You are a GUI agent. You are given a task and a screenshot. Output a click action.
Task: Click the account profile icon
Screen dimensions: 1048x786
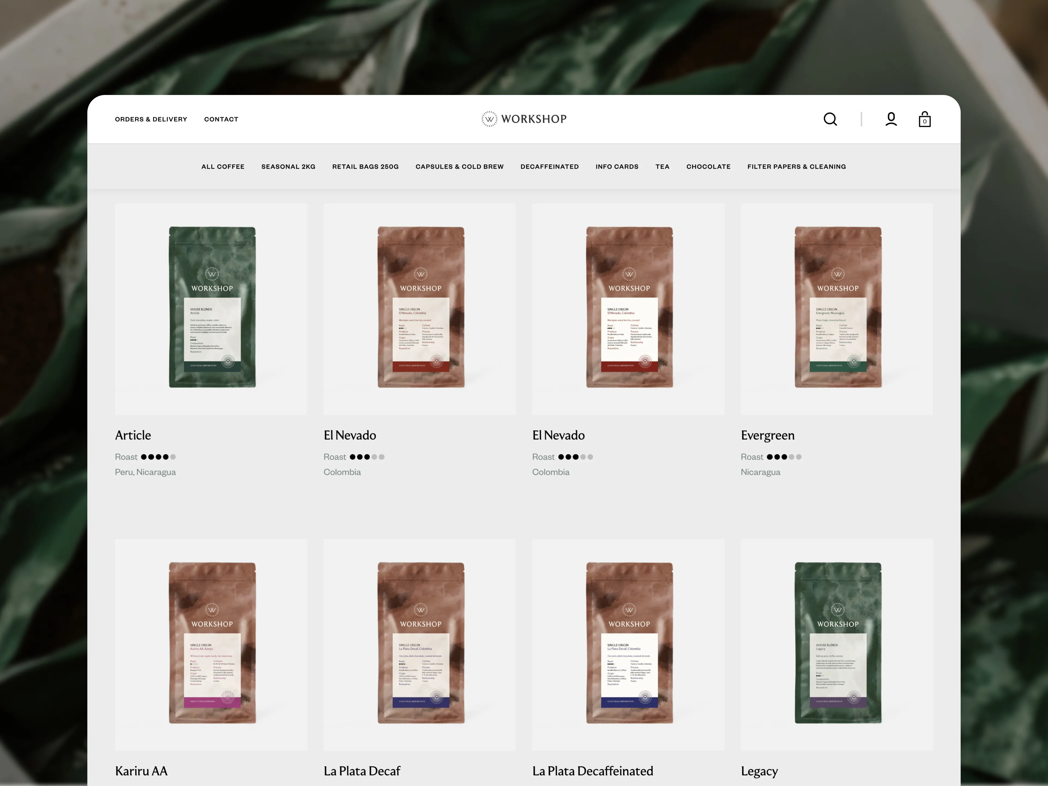[x=891, y=119]
